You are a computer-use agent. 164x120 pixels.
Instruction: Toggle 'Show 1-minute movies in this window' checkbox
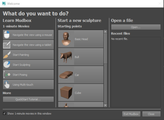point(4,113)
